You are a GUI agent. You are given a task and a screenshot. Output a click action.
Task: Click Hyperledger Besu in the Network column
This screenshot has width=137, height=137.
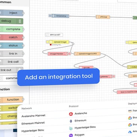[33, 131]
